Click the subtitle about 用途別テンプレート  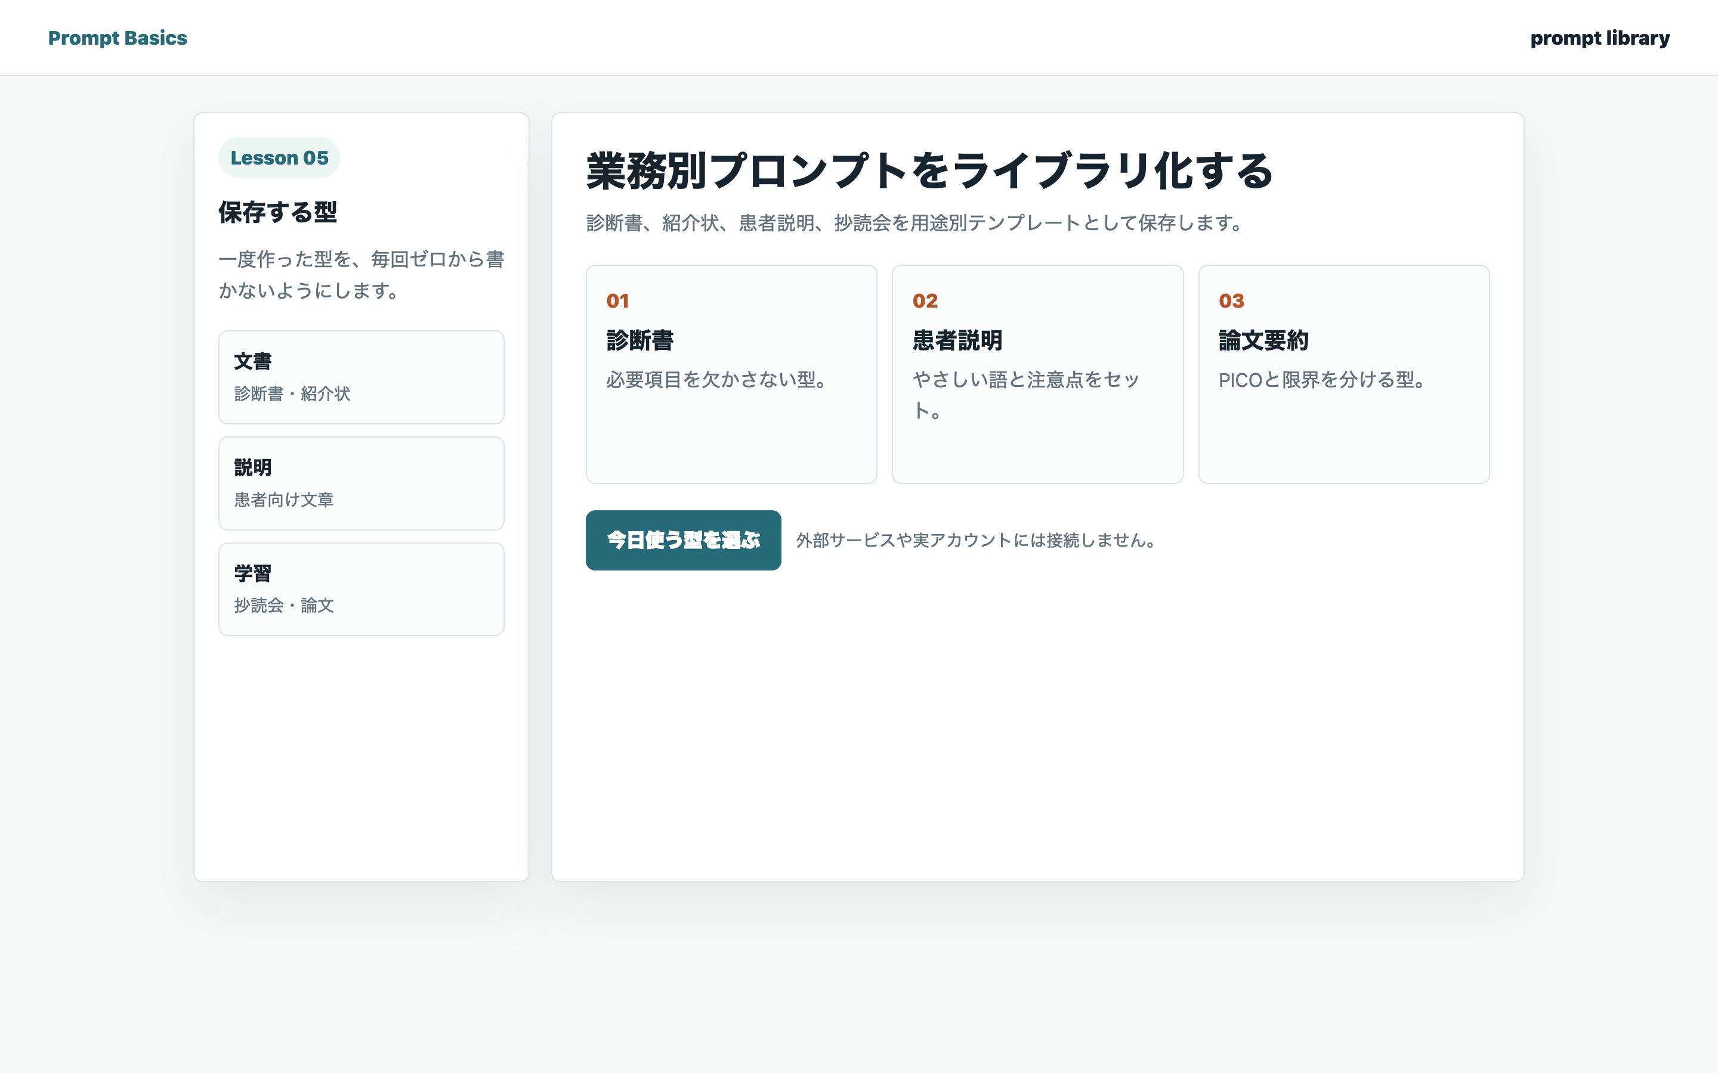pos(914,223)
